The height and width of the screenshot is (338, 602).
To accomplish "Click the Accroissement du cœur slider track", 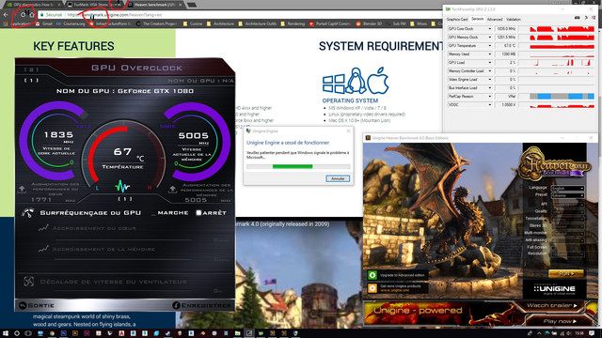I will pyautogui.click(x=123, y=239).
